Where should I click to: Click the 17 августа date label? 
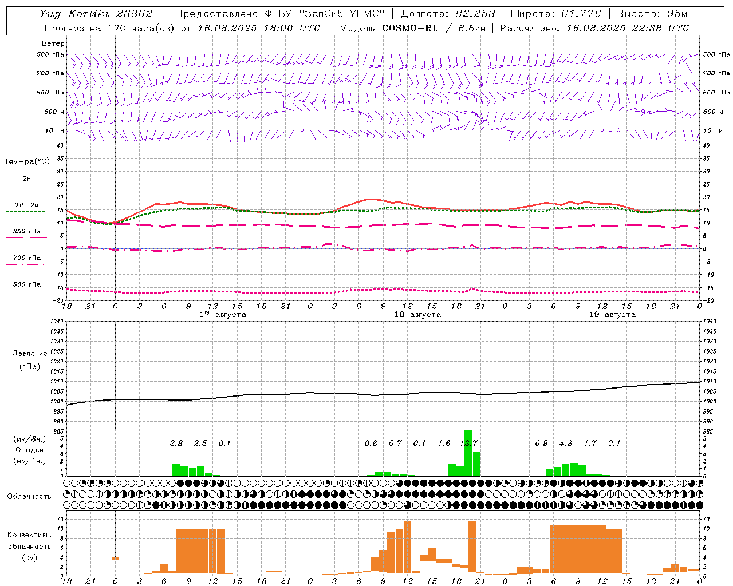click(x=223, y=315)
